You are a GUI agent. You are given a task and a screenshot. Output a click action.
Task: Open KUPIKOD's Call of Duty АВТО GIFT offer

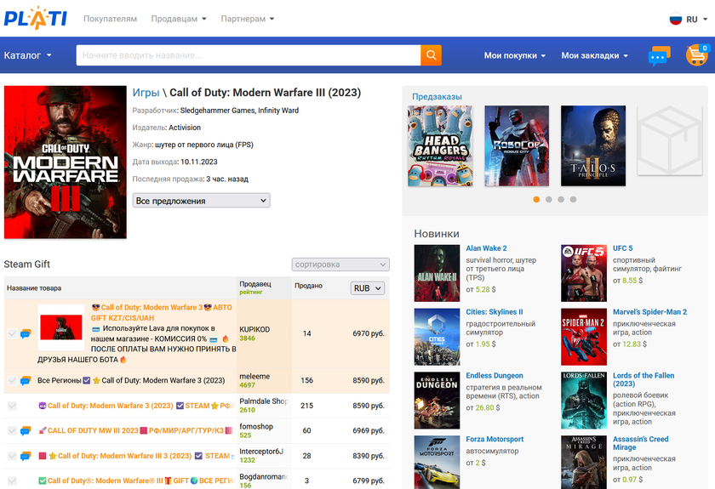(162, 313)
